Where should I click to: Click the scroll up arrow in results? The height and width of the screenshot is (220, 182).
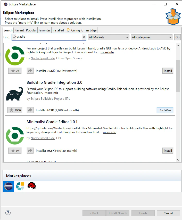pyautogui.click(x=178, y=46)
